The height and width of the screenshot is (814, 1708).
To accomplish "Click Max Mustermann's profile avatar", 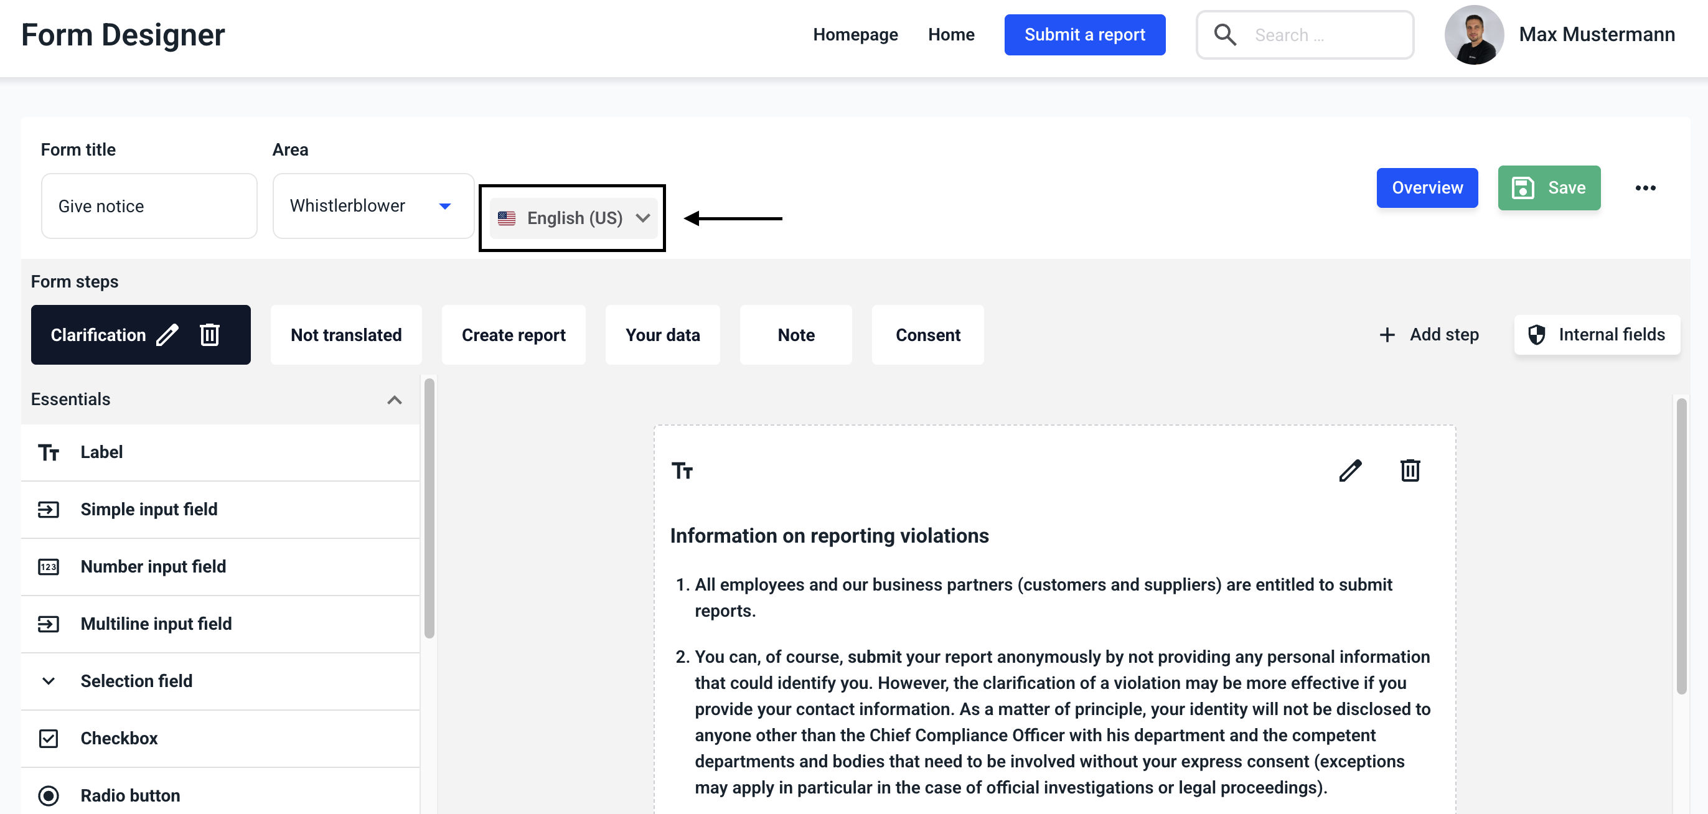I will pyautogui.click(x=1473, y=35).
